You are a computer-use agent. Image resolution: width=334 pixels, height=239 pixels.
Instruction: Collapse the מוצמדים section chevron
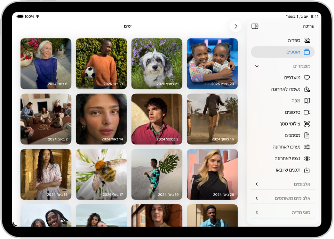(x=257, y=66)
